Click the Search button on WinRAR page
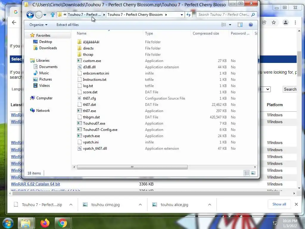305x229 pixels. (x=290, y=89)
